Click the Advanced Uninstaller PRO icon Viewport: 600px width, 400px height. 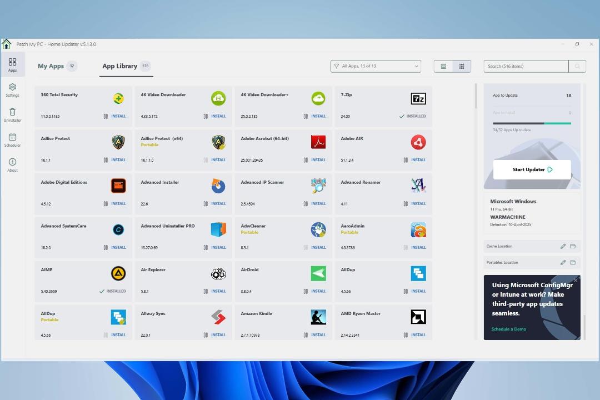(218, 229)
